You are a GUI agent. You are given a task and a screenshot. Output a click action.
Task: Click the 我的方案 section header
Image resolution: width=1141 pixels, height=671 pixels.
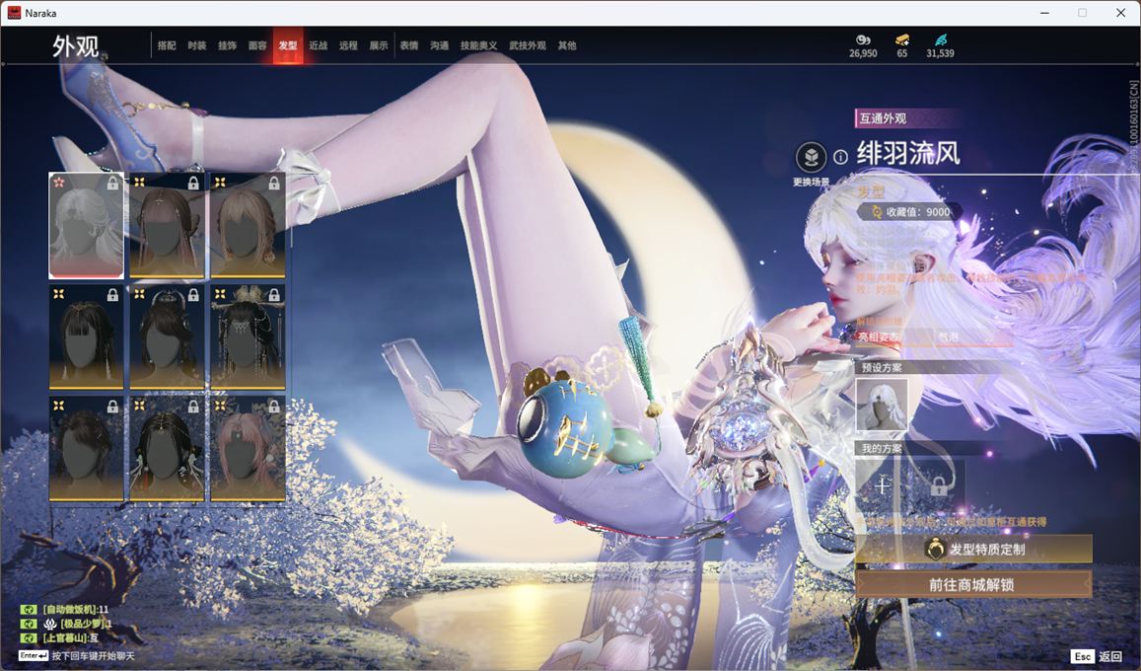pyautogui.click(x=882, y=448)
